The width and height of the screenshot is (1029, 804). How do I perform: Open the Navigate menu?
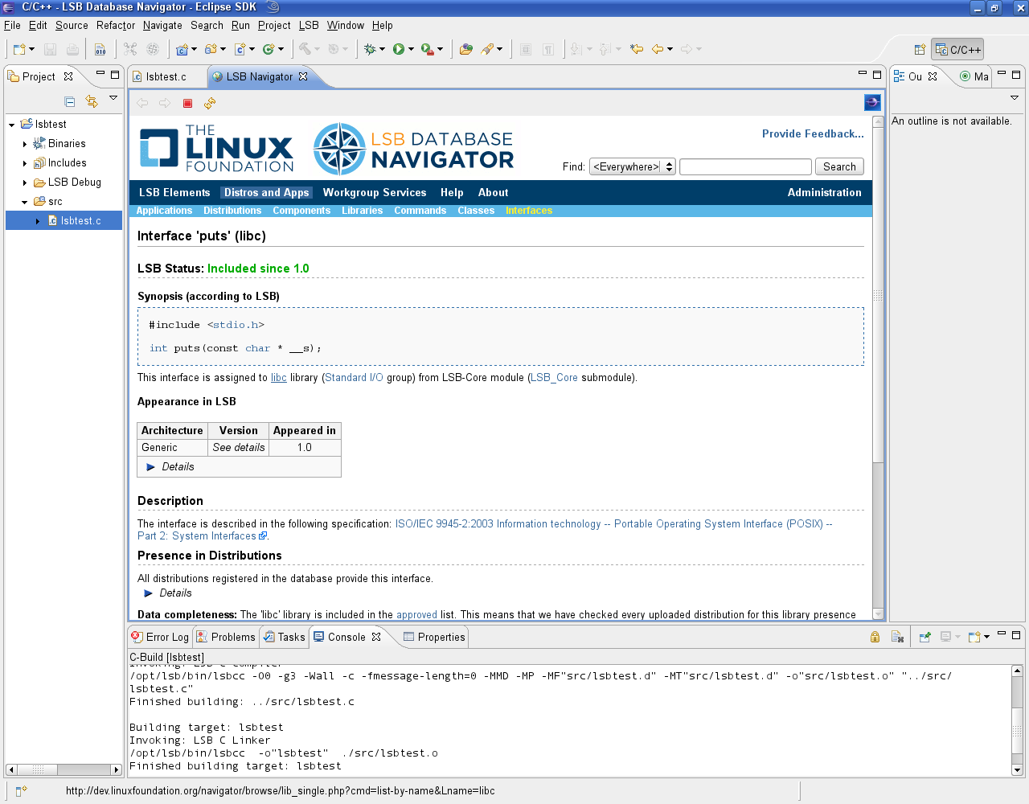click(x=162, y=26)
